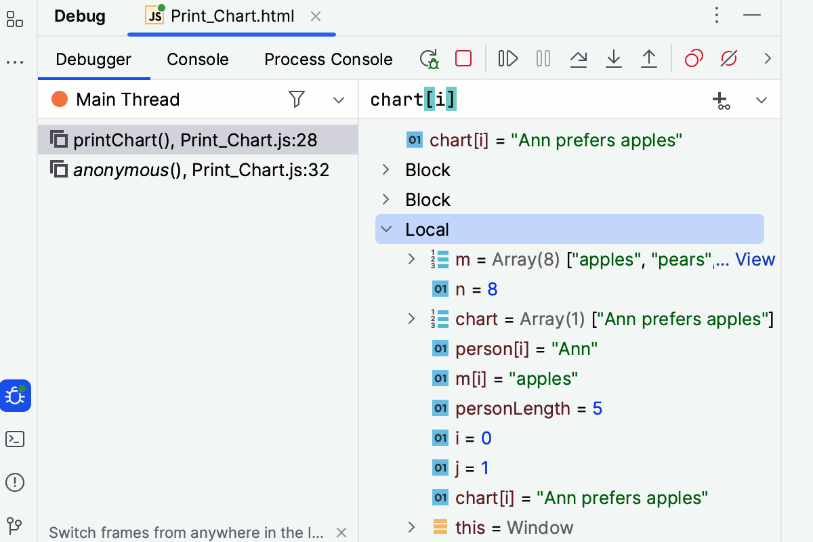Step over the current line
The height and width of the screenshot is (542, 813).
[x=579, y=58]
